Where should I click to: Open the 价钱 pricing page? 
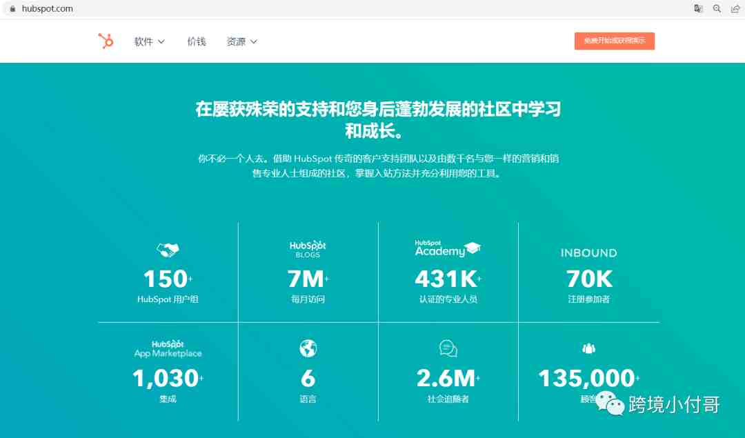coord(196,42)
